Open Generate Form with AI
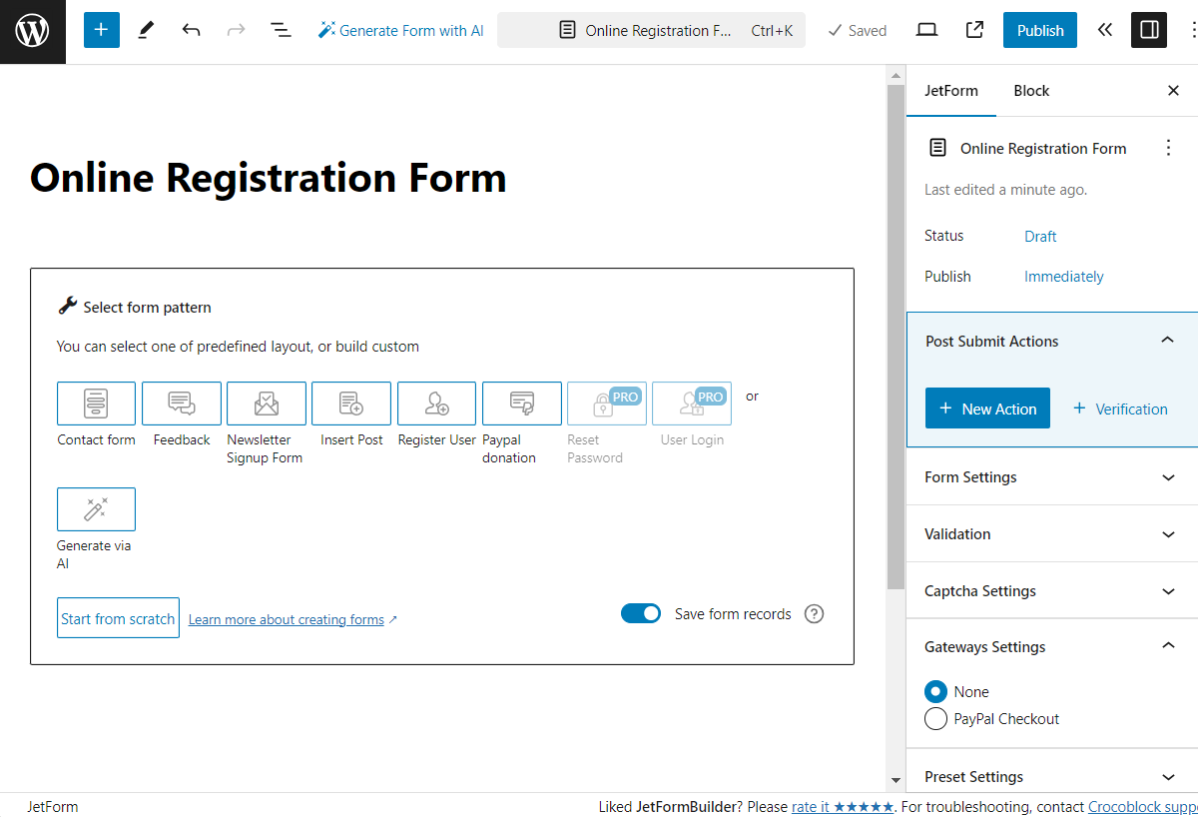 coord(400,30)
